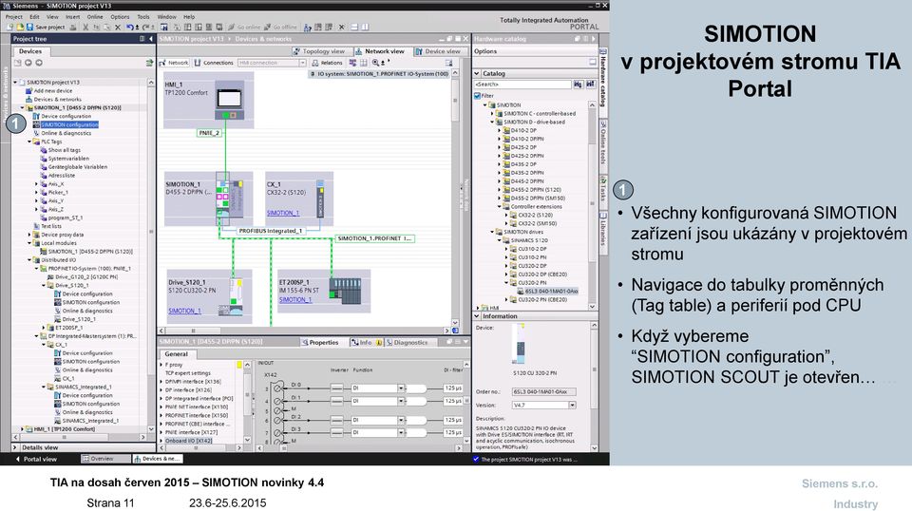
Task: Click the project tree horizontal scrollbar
Action: [79, 437]
